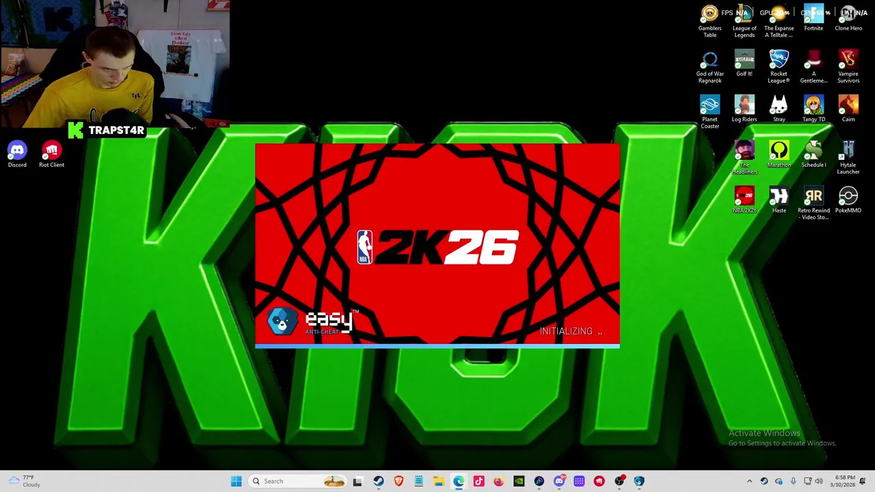Open Task View on the taskbar

357,481
